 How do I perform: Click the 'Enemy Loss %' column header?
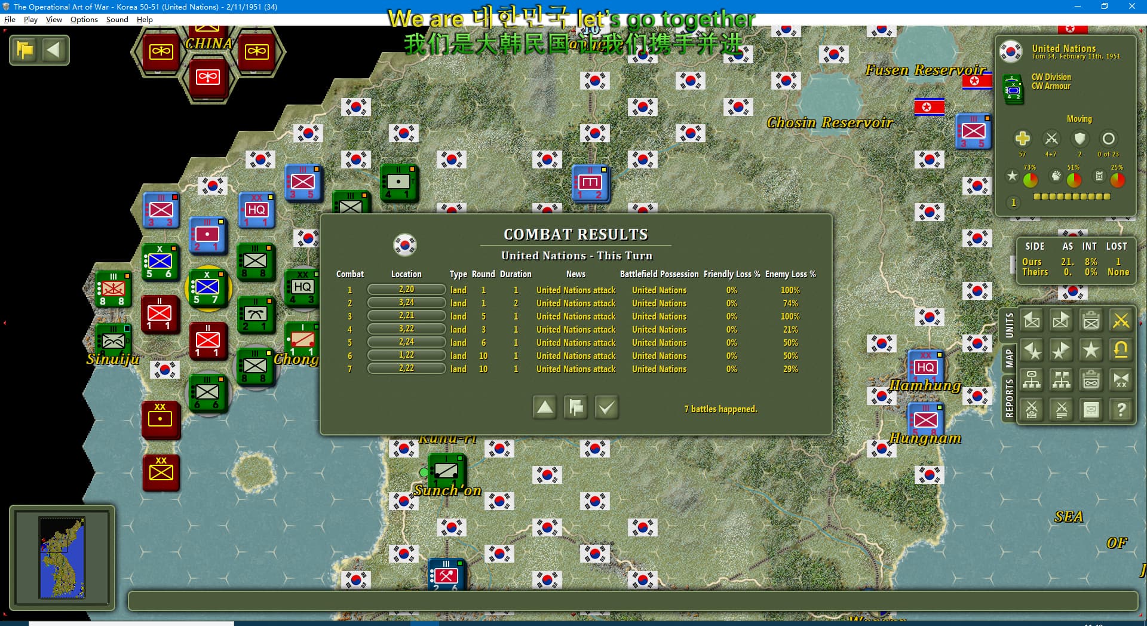[790, 274]
